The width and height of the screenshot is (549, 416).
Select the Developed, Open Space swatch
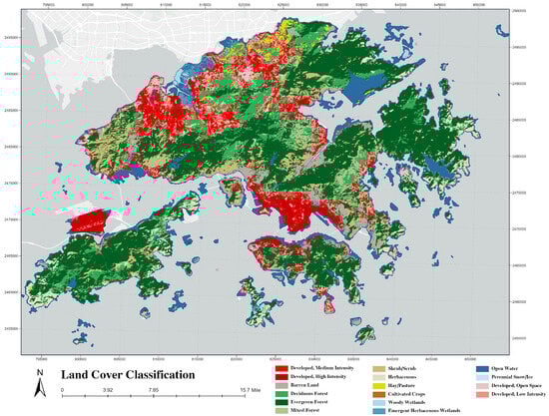point(482,386)
